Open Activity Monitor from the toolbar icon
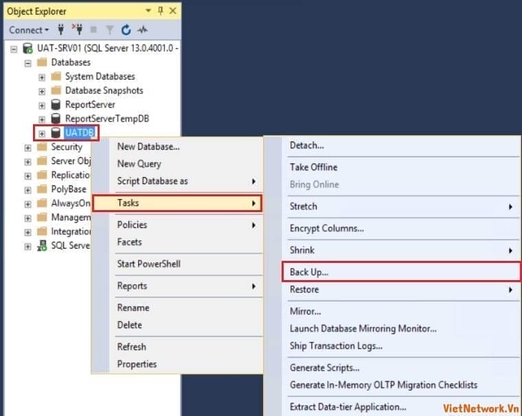The image size is (522, 416). pyautogui.click(x=143, y=30)
